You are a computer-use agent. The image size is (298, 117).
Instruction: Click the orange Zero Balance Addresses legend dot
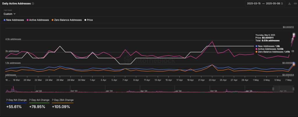(x=52, y=20)
